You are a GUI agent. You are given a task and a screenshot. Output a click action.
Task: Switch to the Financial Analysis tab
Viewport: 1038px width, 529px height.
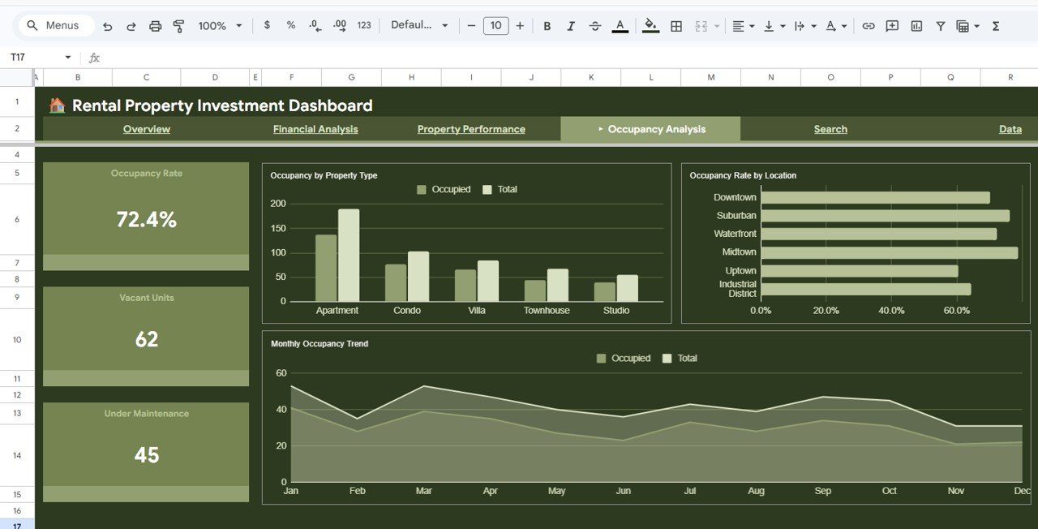(315, 128)
